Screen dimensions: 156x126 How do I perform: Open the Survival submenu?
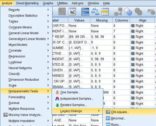[x=26, y=103]
